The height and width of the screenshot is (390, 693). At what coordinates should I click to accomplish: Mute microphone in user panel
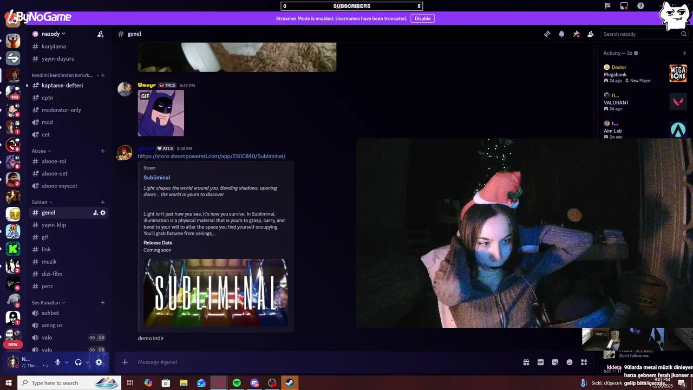(x=57, y=362)
